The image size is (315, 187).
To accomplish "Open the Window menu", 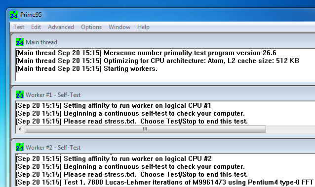I will point(119,27).
